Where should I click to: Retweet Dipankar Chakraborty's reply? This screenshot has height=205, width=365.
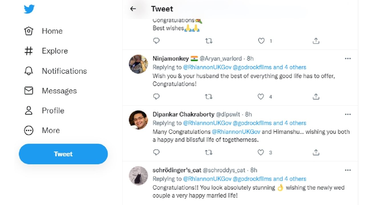tap(209, 153)
